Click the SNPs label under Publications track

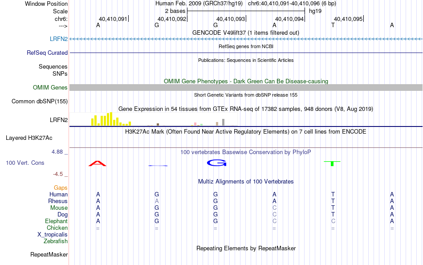[x=60, y=73]
